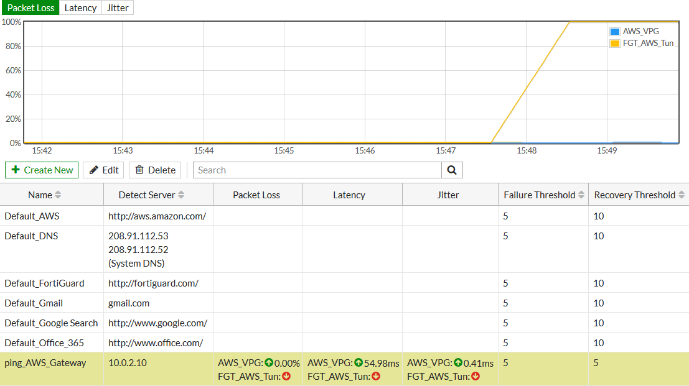Switch to the Jitter tab
689x386 pixels.
117,7
